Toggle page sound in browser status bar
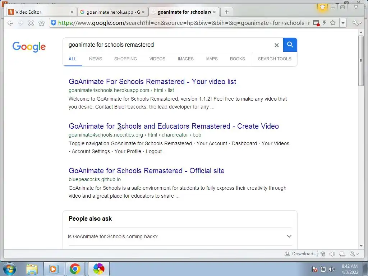 [x=332, y=254]
